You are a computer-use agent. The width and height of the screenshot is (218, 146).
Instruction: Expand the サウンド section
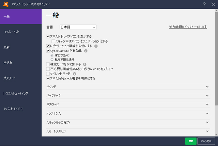click(128, 87)
